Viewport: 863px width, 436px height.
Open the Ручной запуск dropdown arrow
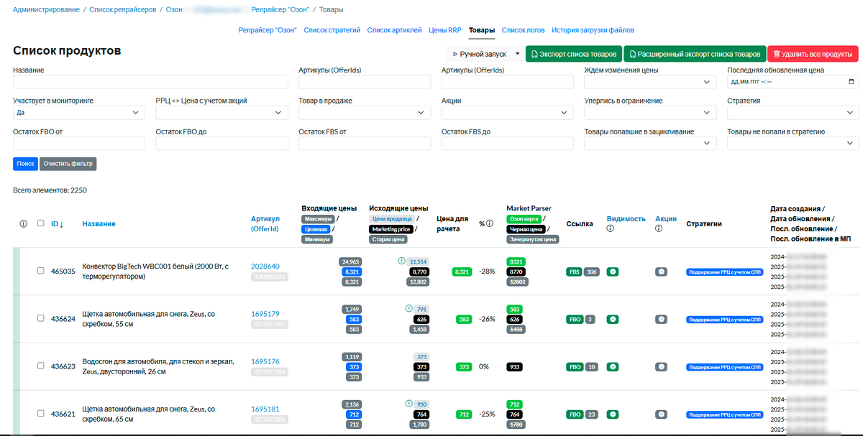[518, 54]
